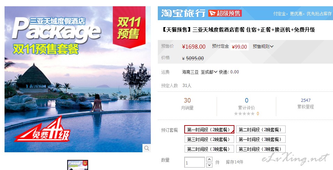Click the 月销量 30 figure

(187, 100)
